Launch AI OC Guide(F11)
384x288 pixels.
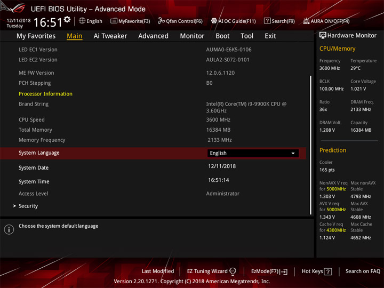tap(234, 21)
